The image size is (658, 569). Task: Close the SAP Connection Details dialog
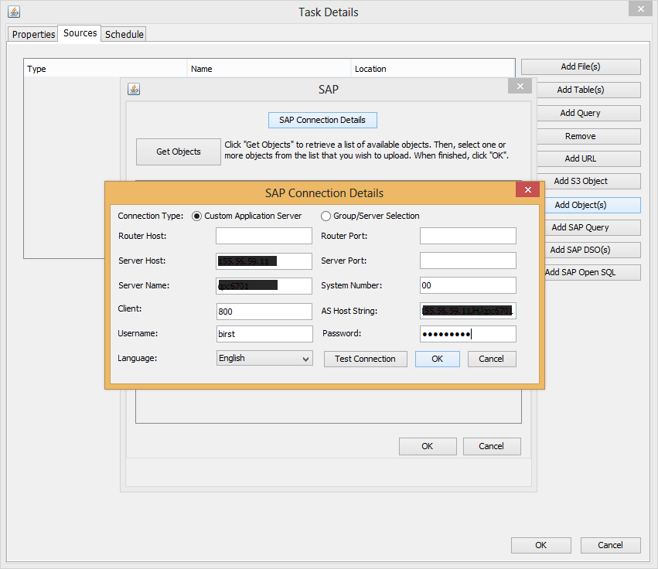tap(527, 189)
